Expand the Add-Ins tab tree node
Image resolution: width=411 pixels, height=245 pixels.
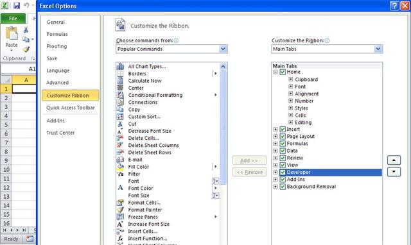(275, 180)
